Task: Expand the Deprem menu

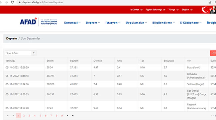Action: click(93, 23)
